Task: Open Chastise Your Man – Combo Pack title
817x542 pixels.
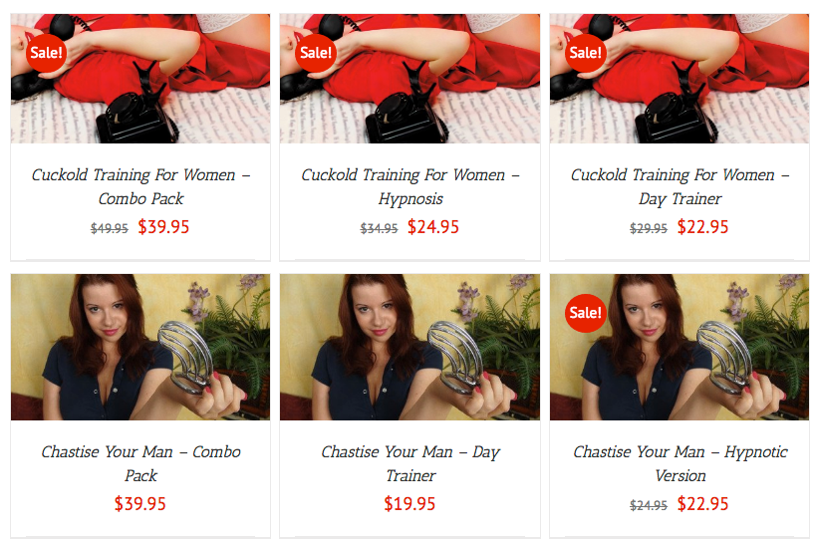Action: (x=140, y=463)
